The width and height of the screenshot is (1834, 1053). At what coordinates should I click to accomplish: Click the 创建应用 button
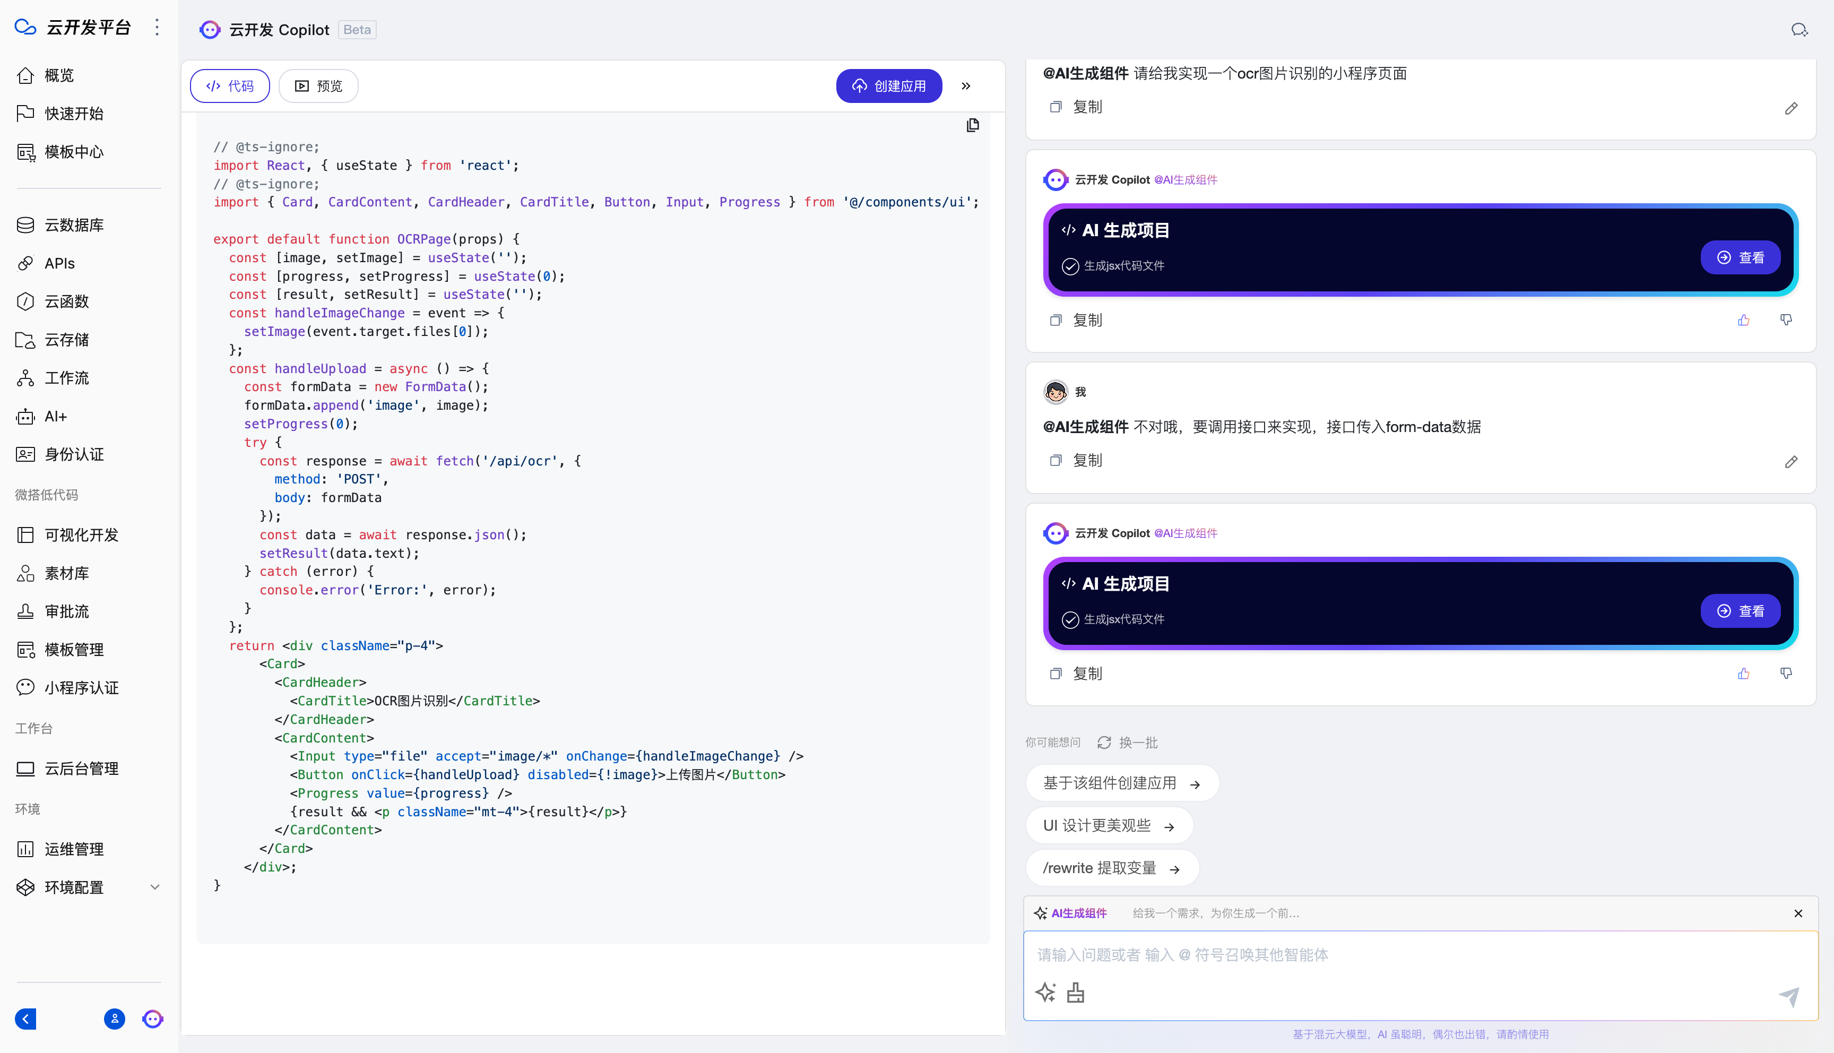point(888,86)
